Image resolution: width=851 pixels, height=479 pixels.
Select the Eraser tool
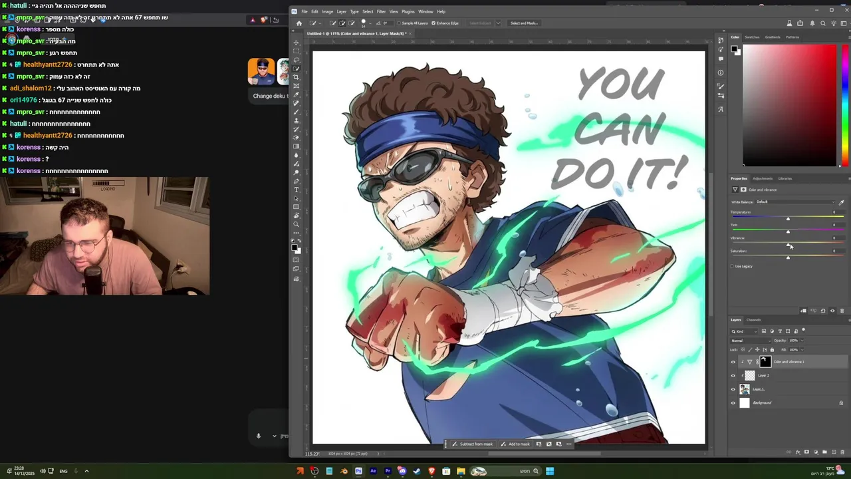tap(297, 137)
